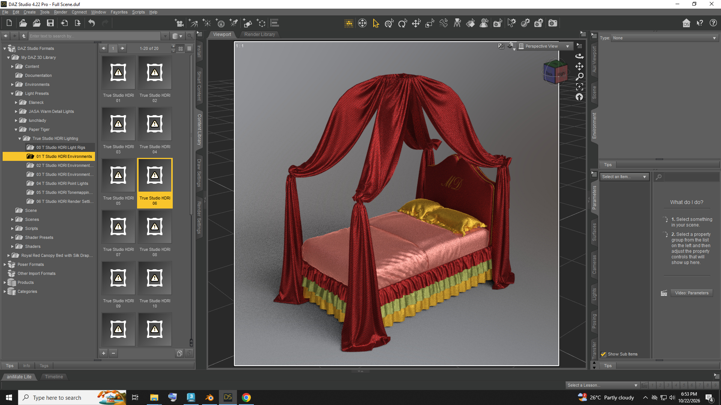Image resolution: width=721 pixels, height=405 pixels.
Task: Select the Translate move tool icon
Action: click(416, 23)
